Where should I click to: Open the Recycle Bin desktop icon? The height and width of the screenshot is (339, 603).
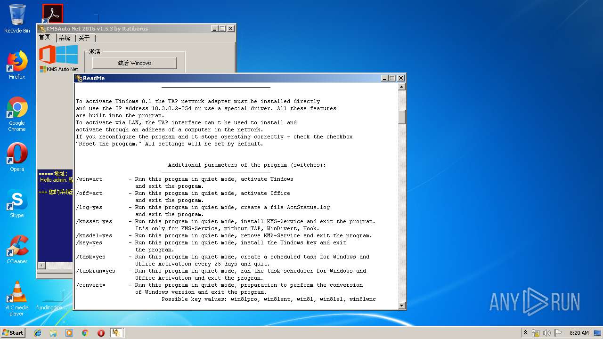(17, 19)
